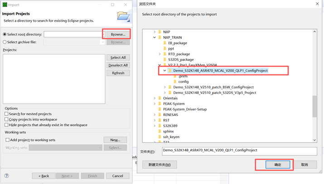Expand the PEAK-System folder node
The width and height of the screenshot is (324, 184).
click(155, 104)
